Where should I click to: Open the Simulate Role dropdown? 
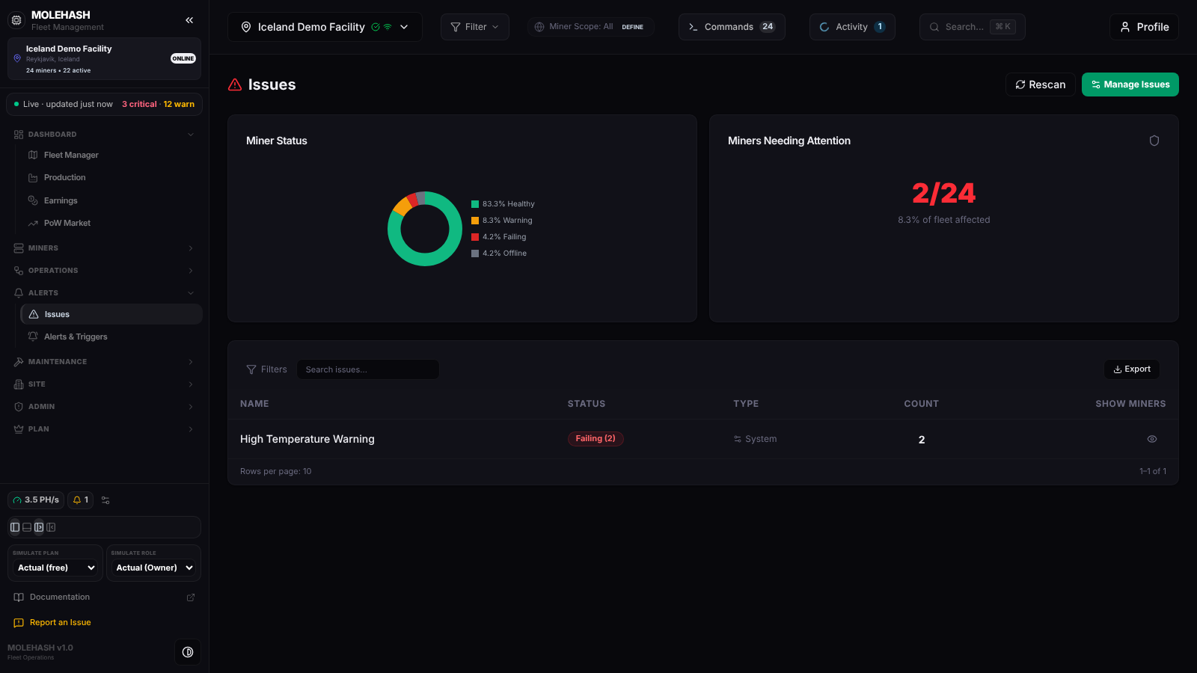click(154, 568)
